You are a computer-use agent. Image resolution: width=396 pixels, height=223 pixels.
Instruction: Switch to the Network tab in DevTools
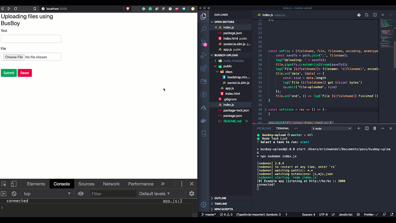point(111,184)
